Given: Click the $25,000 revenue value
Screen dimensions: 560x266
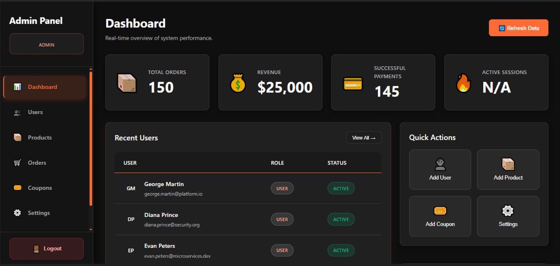Looking at the screenshot, I should pos(285,87).
